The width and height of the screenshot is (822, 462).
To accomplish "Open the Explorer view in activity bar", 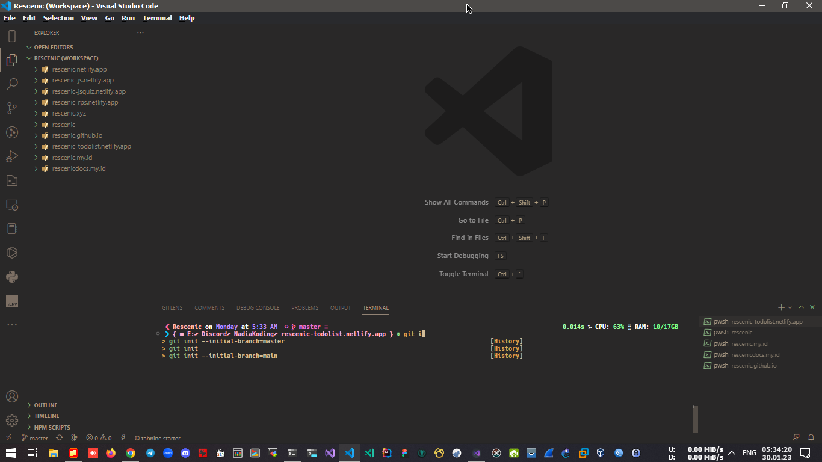I will (11, 60).
